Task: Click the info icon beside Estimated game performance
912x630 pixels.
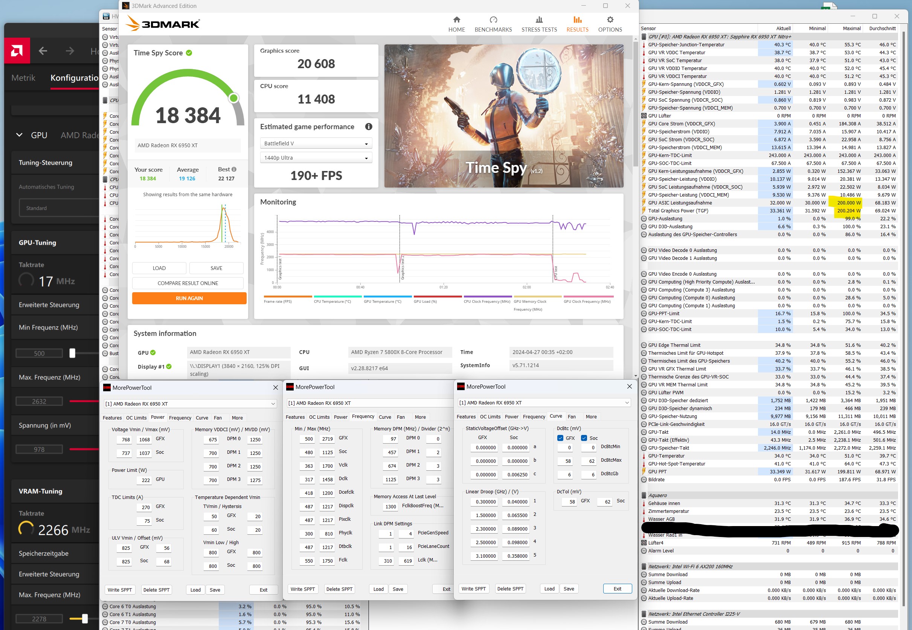Action: 368,127
